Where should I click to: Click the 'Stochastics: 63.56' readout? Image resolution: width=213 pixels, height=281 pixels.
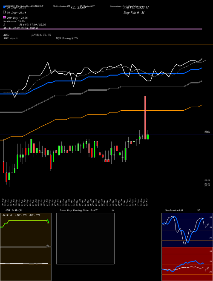(x=14, y=21)
